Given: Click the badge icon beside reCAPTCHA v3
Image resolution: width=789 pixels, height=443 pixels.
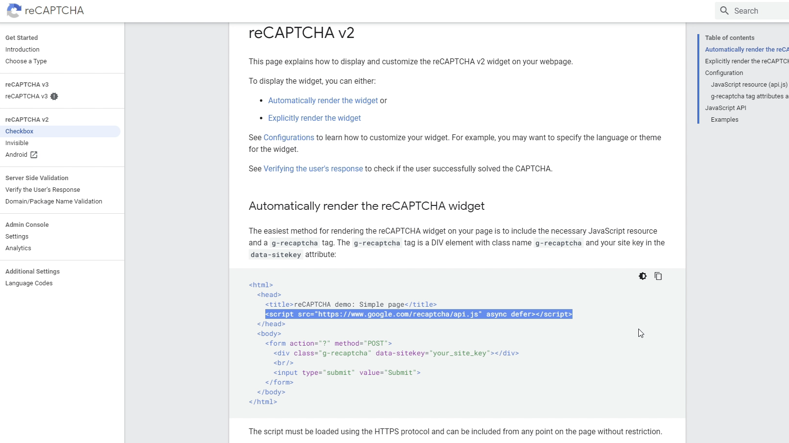Looking at the screenshot, I should pos(54,96).
